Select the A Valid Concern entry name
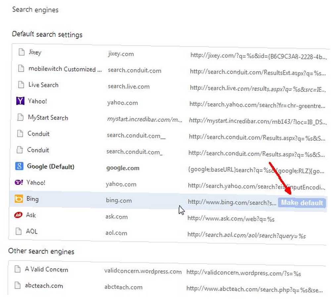The height and width of the screenshot is (301, 331). (46, 269)
